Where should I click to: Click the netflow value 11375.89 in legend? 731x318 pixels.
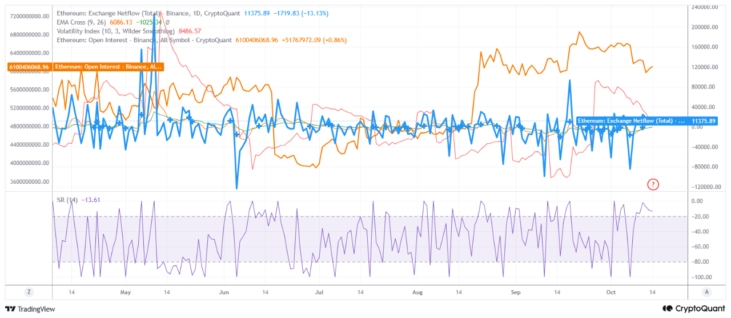point(258,13)
